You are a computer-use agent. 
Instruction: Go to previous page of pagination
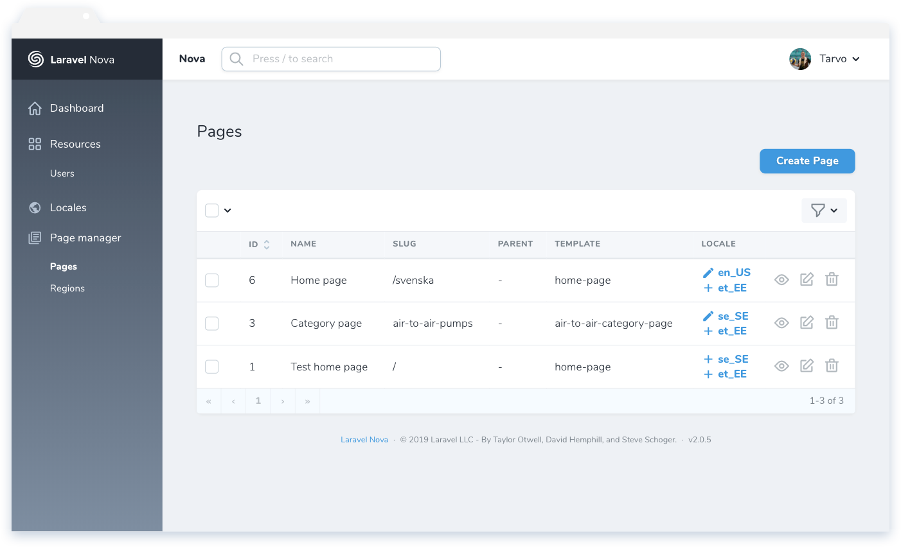[233, 401]
